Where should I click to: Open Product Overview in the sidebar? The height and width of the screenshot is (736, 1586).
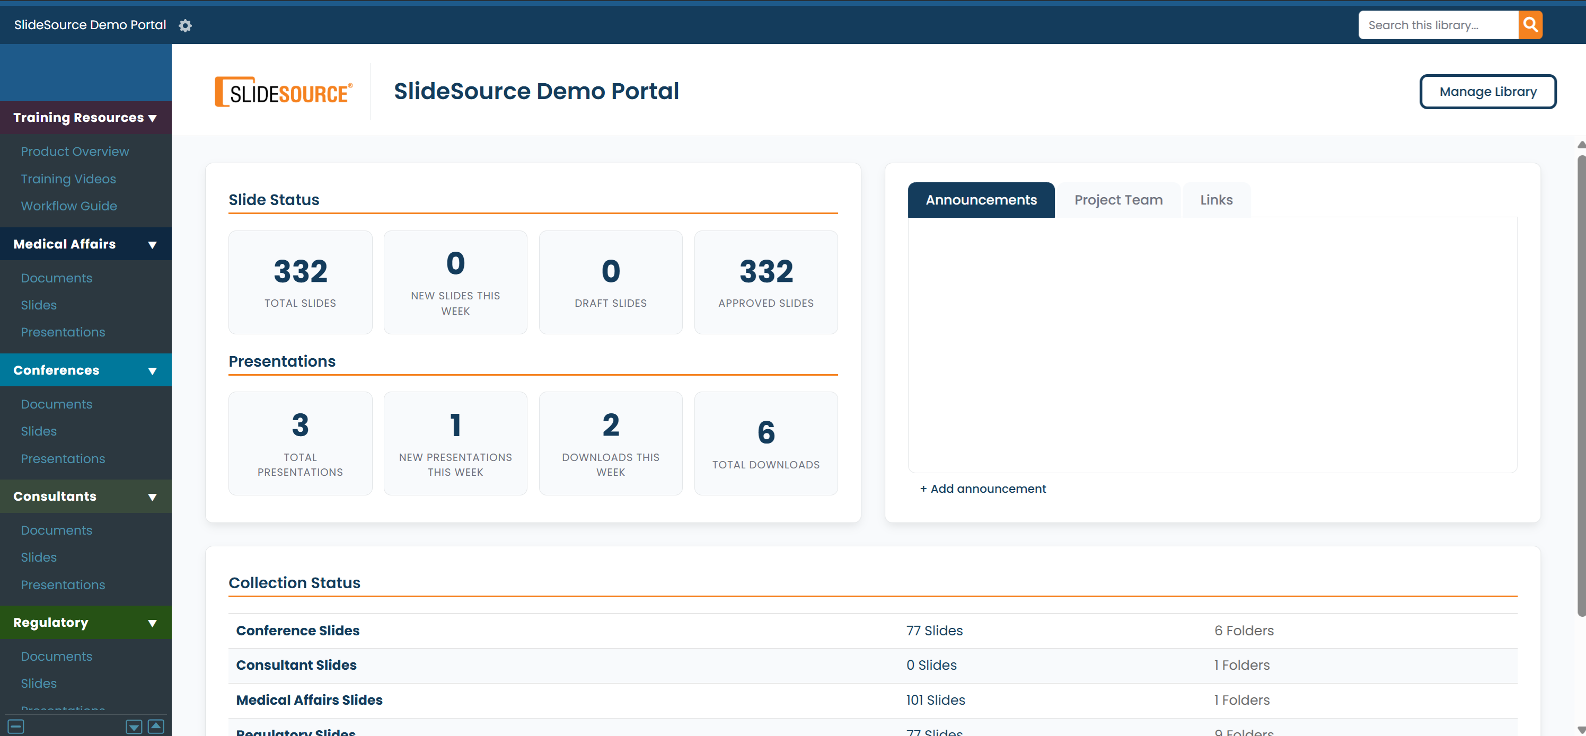[x=75, y=152]
